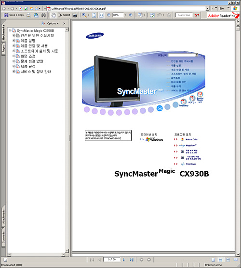Click the Samsung logo in the document

pos(94,35)
